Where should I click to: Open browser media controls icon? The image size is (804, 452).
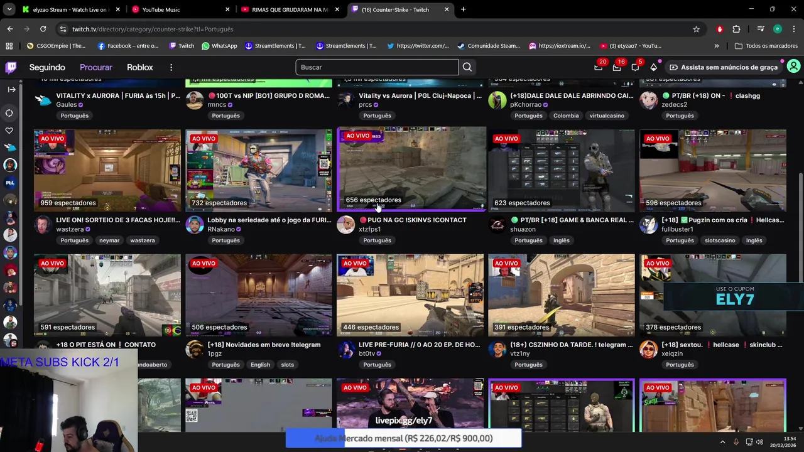[761, 29]
